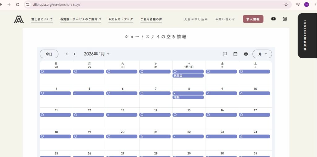Go to the previous month arrow
This screenshot has width=317, height=157.
coord(67,54)
